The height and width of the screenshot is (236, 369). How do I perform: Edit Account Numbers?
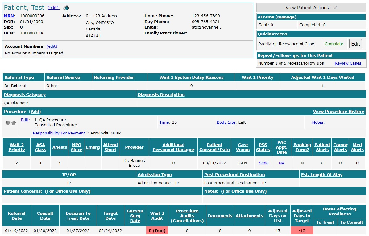click(x=52, y=46)
